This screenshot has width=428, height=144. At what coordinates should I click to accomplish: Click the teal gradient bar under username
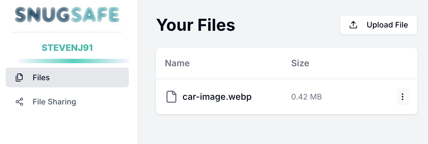(x=74, y=61)
